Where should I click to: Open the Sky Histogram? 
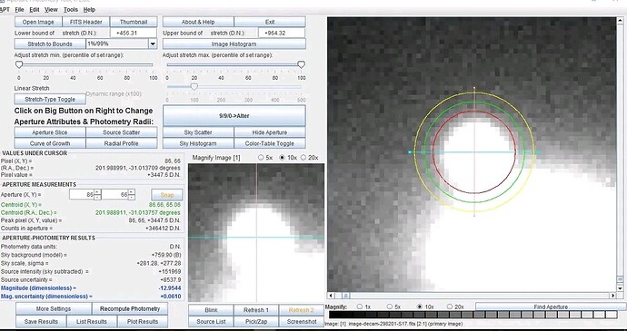coord(198,143)
